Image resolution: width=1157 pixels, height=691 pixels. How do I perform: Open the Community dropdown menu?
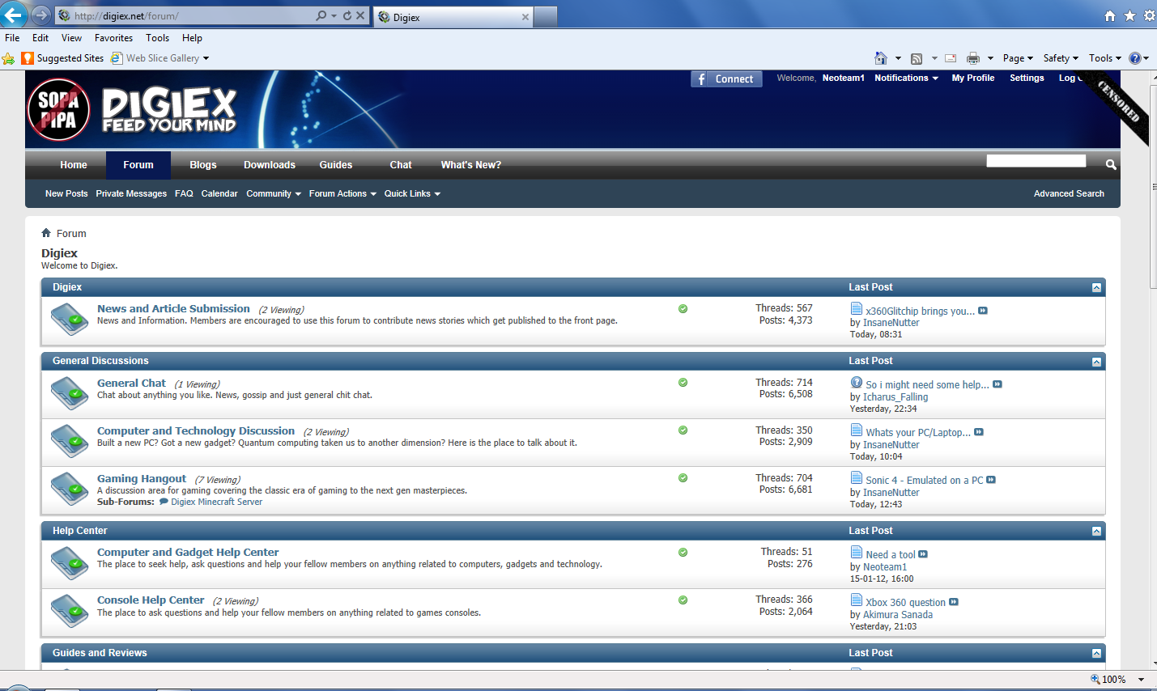coord(274,193)
